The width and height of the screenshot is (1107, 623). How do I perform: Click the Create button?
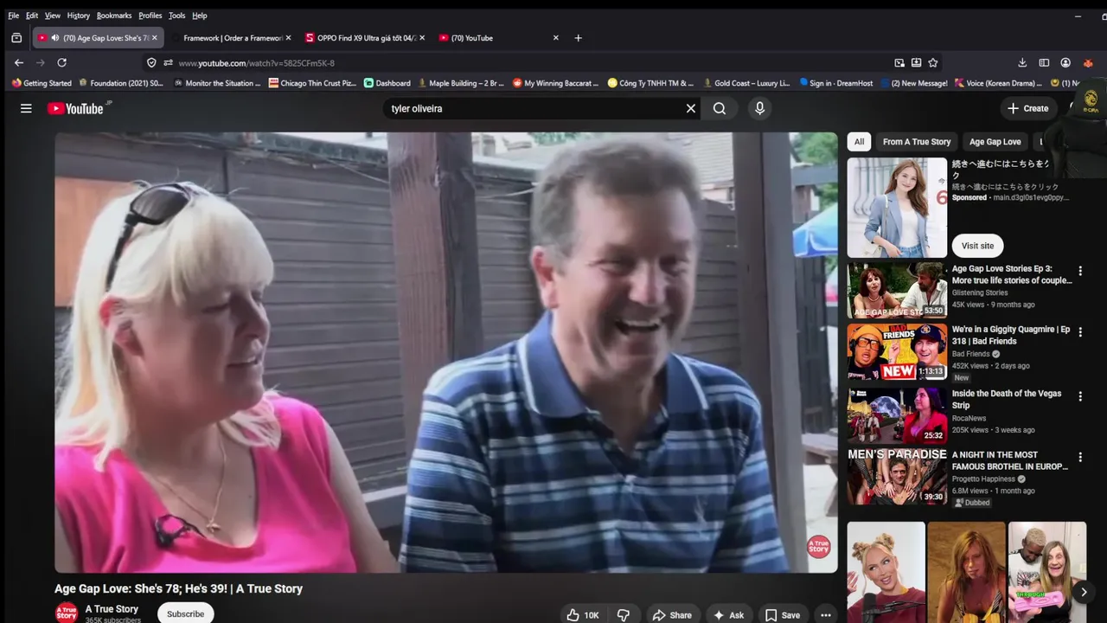1028,108
